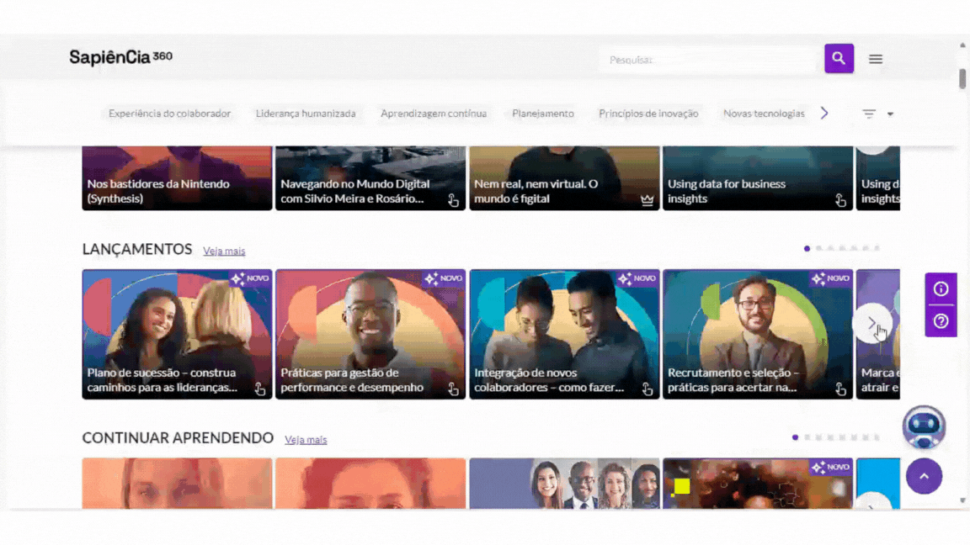The height and width of the screenshot is (545, 970).
Task: Select Aprendizagem contínua category
Action: (434, 114)
